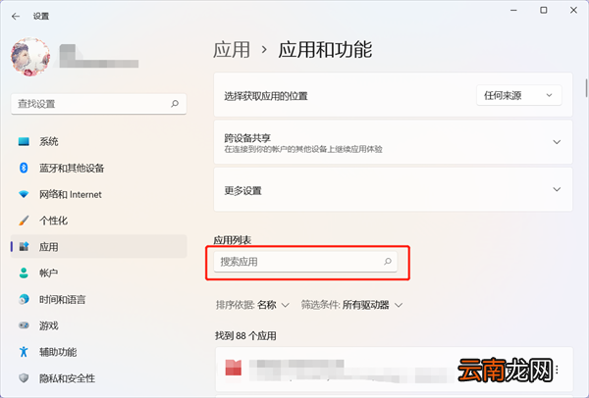
Task: Click 选择获取应用的位置 label text
Action: [x=266, y=96]
